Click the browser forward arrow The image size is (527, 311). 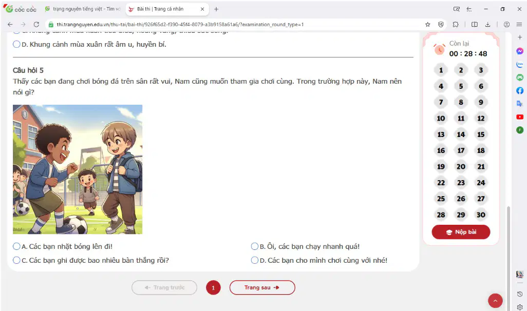click(23, 24)
